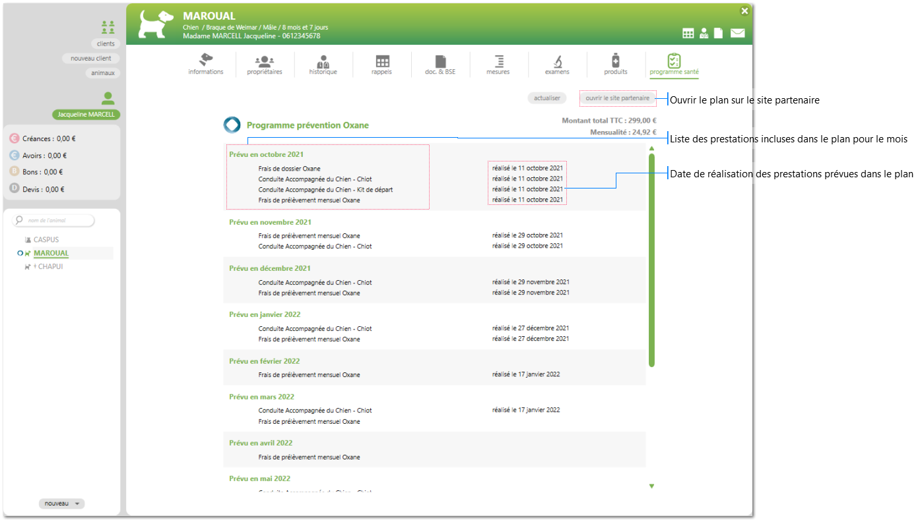The width and height of the screenshot is (922, 522).
Task: Select the programme santé tab
Action: (x=674, y=65)
